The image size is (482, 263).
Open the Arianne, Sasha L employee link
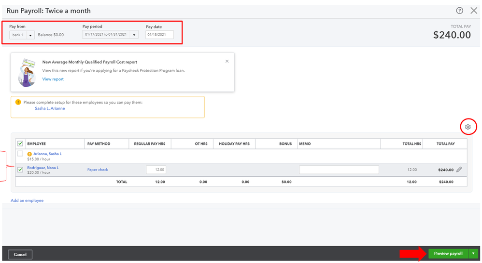tap(47, 154)
